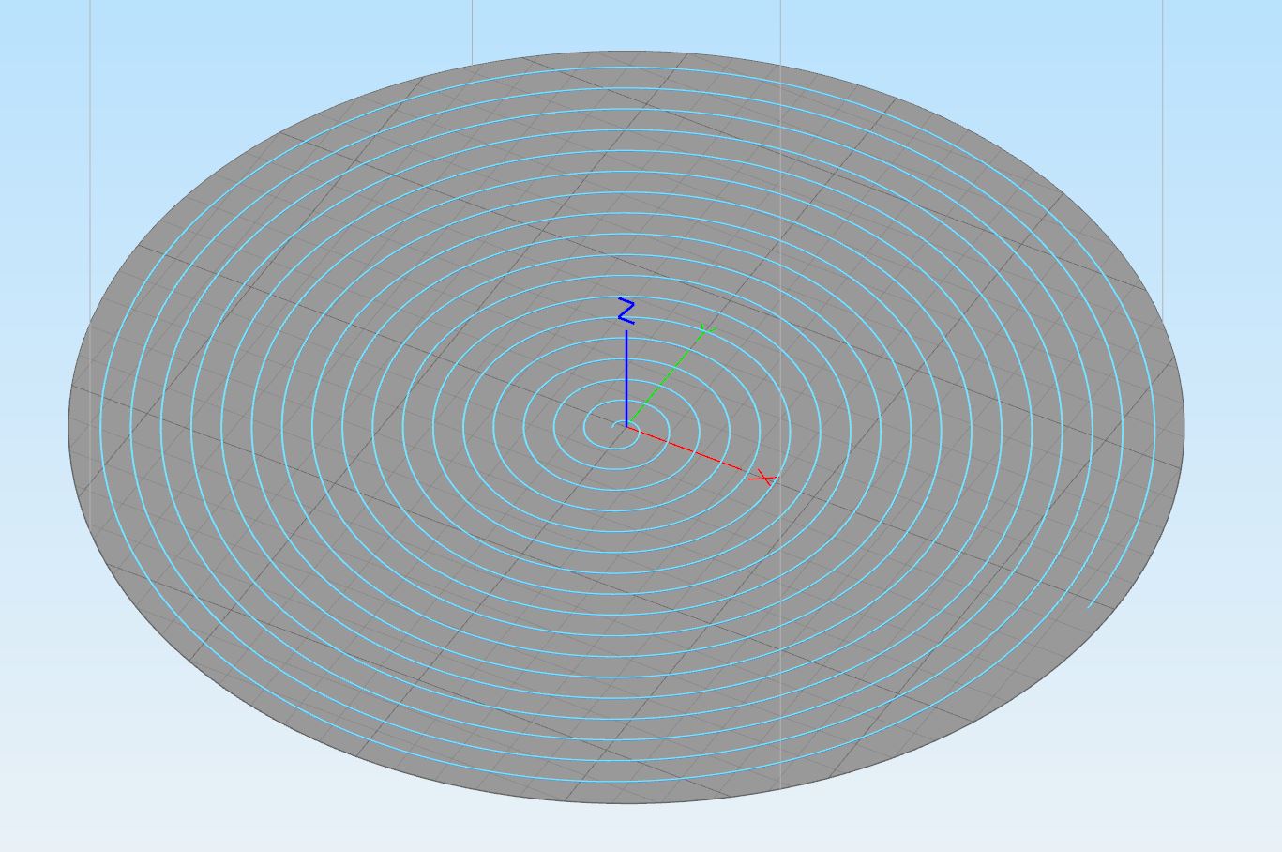Click the blue Z axis label

tap(626, 312)
